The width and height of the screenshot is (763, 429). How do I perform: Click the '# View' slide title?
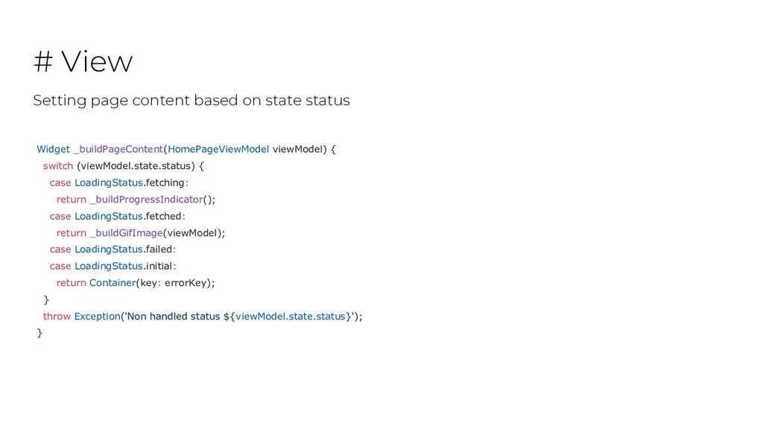tap(83, 62)
